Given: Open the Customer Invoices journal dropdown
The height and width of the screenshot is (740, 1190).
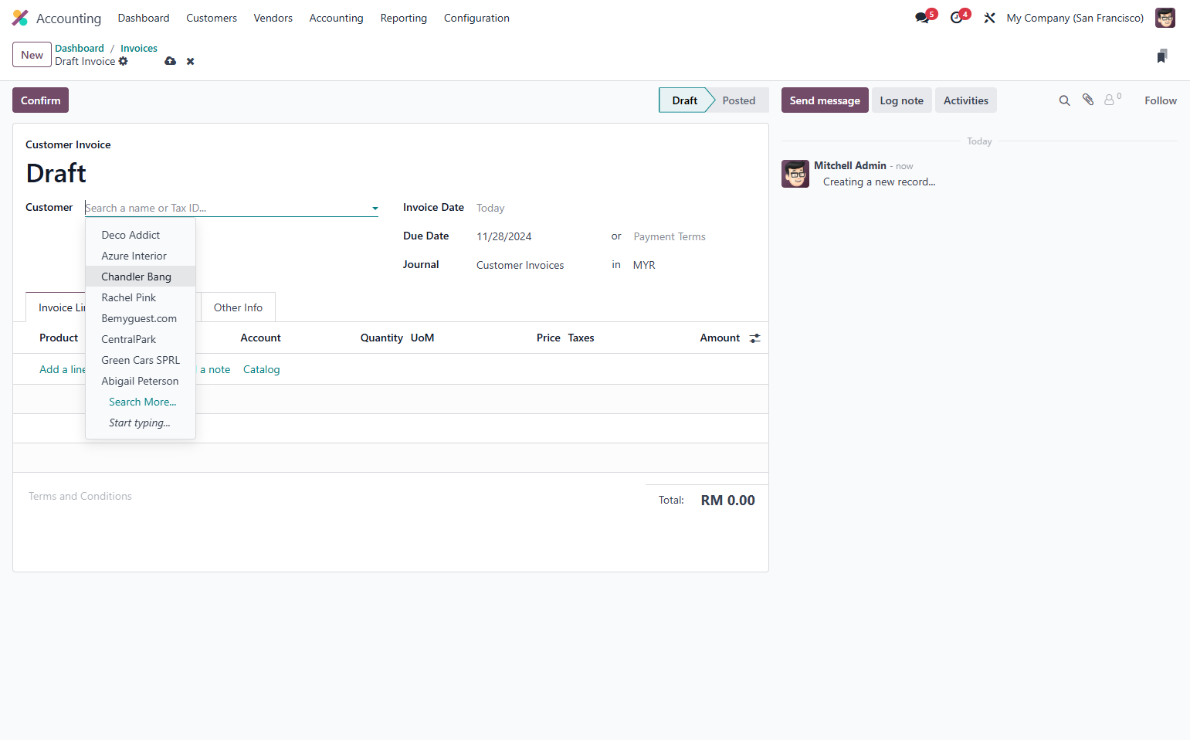Looking at the screenshot, I should click(x=539, y=265).
